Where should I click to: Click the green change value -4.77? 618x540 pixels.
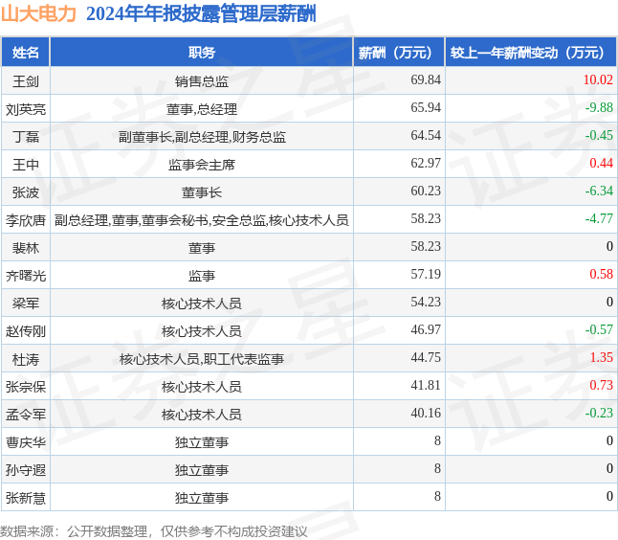point(599,218)
